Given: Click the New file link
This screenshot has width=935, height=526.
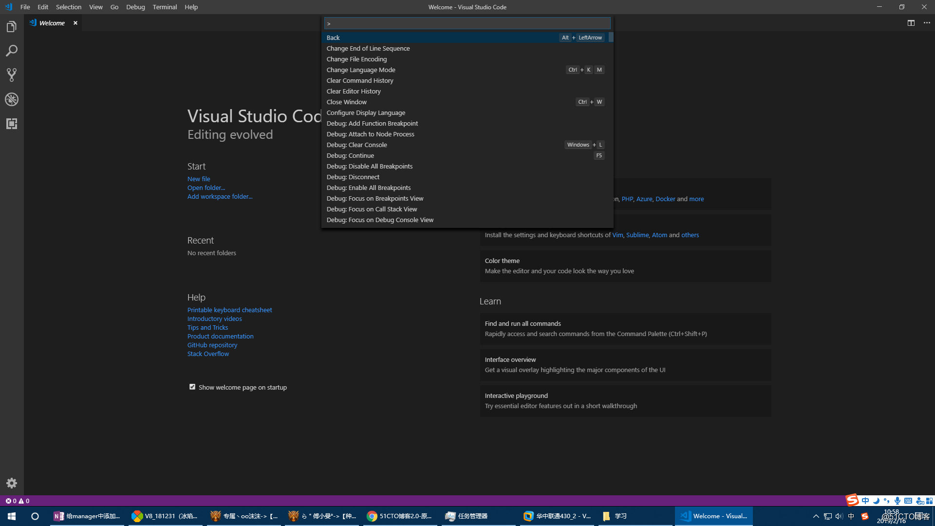Looking at the screenshot, I should (199, 179).
